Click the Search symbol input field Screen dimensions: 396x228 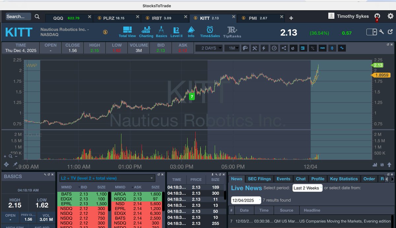(x=18, y=16)
